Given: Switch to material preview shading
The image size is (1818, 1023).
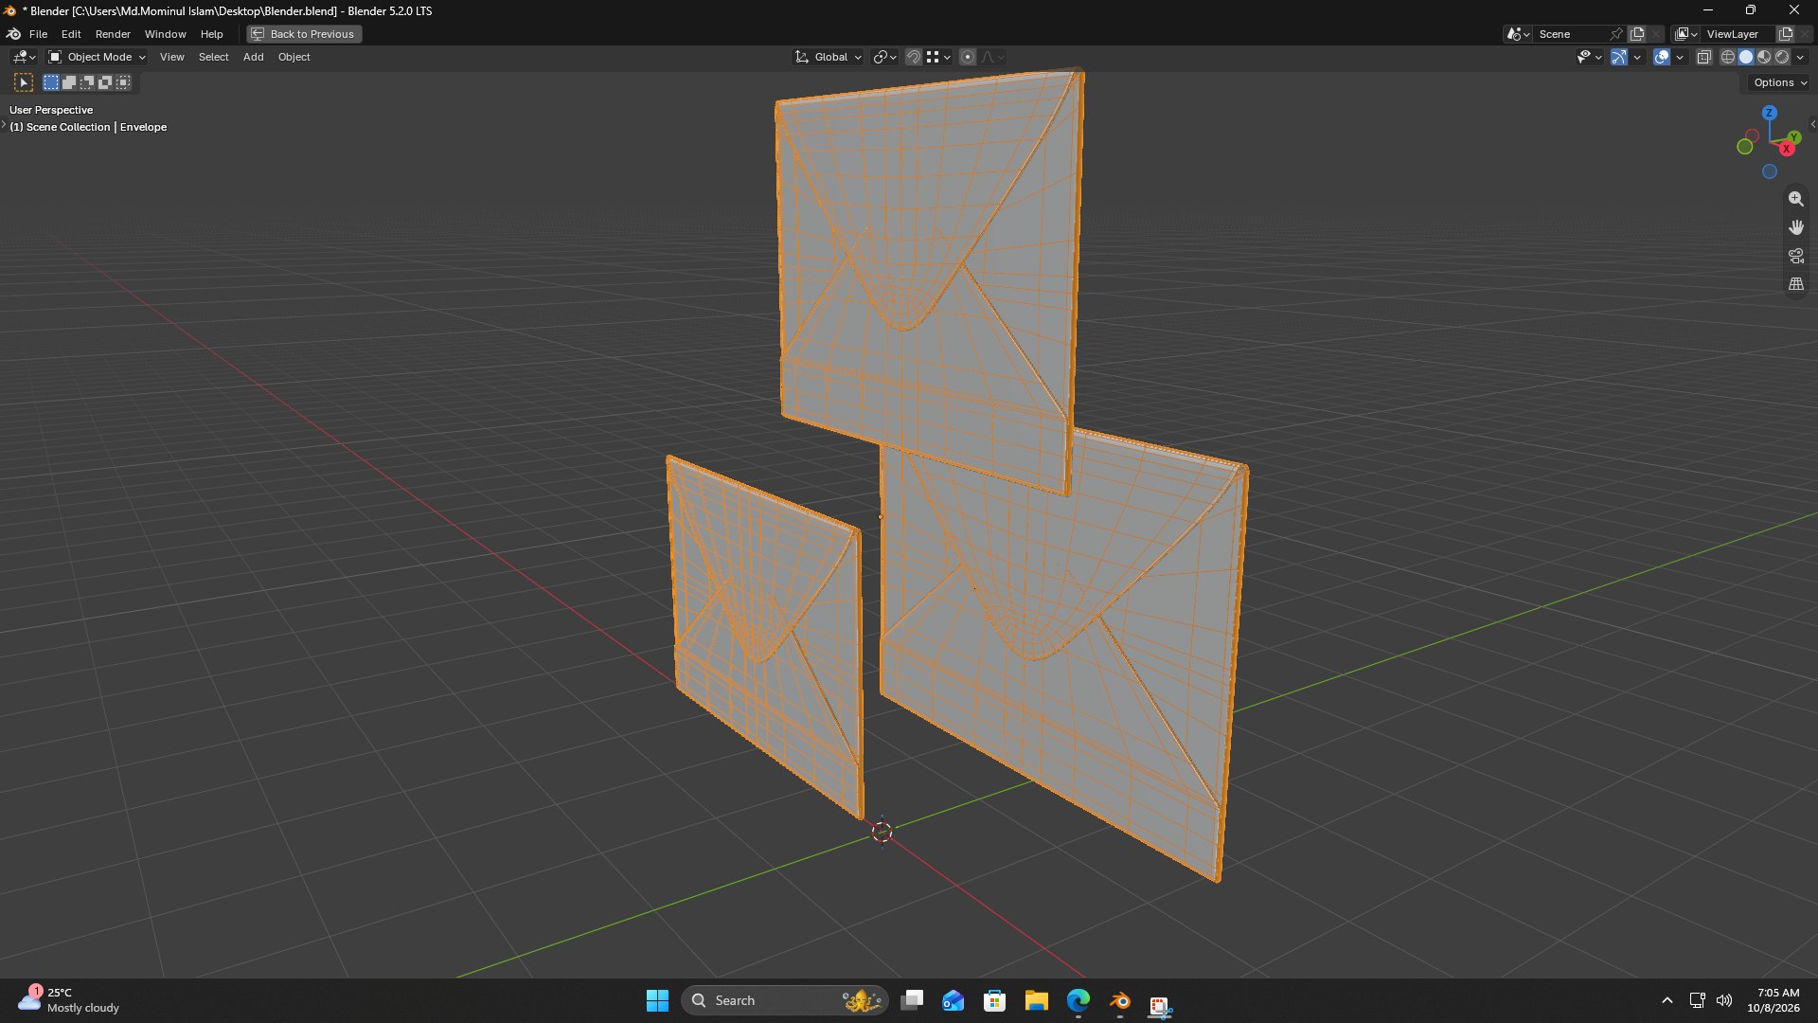Looking at the screenshot, I should (1764, 58).
